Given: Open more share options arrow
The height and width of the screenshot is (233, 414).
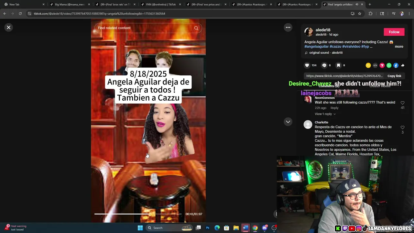Looking at the screenshot, I should tap(403, 65).
